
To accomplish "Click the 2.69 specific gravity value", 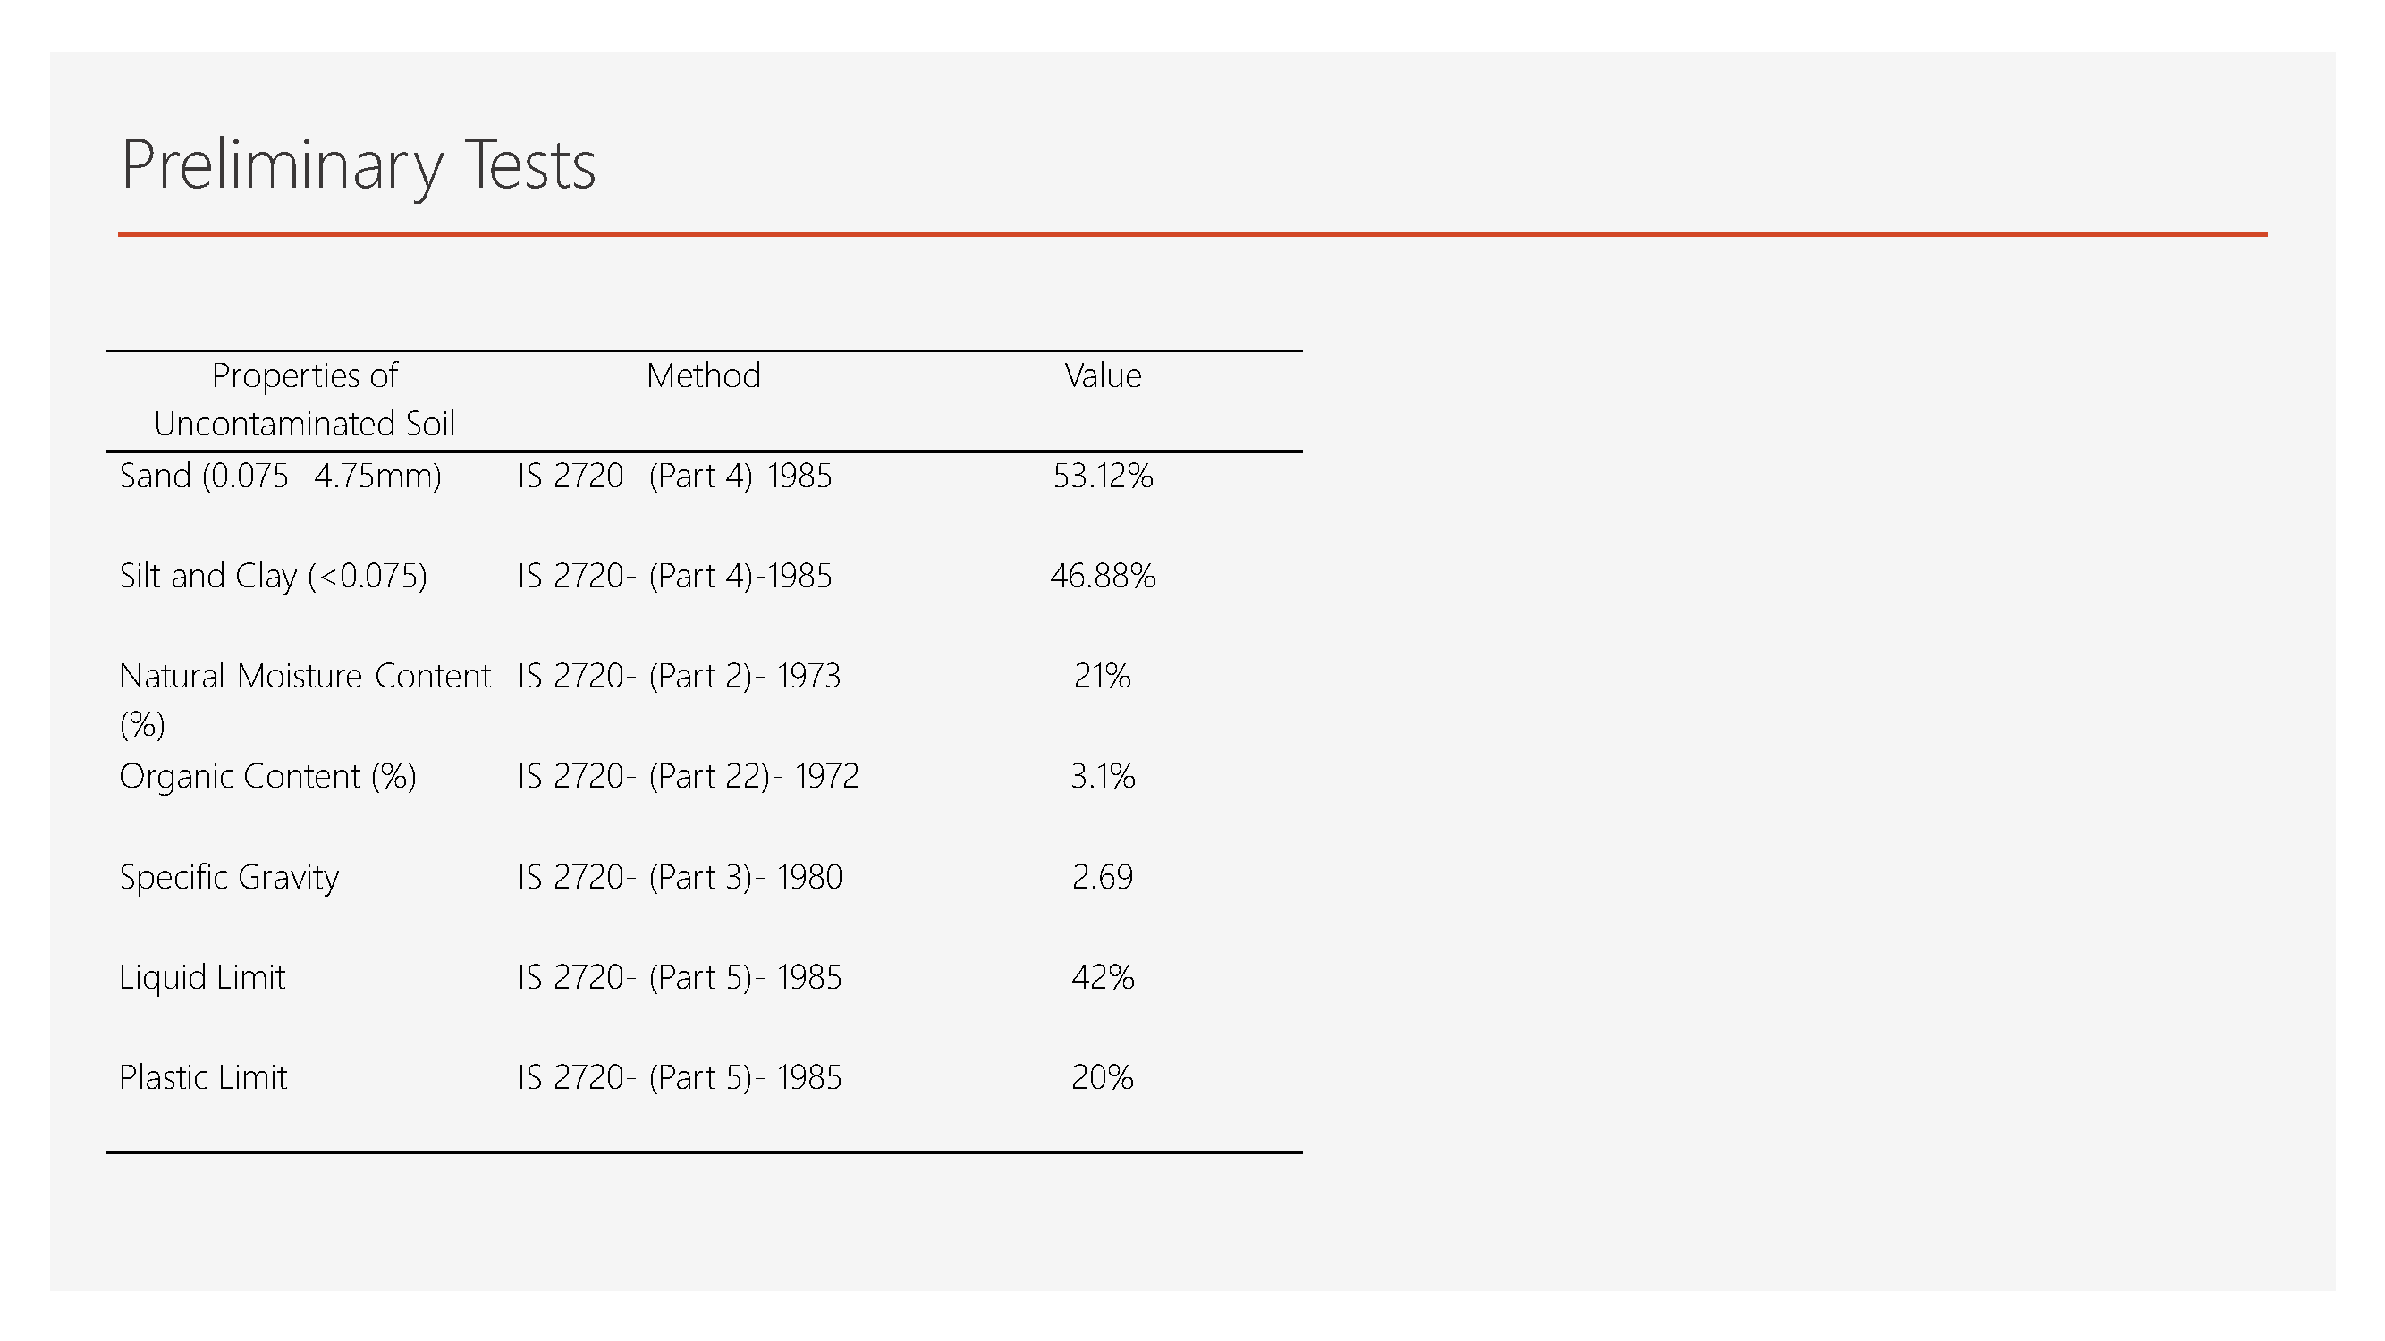I will [1103, 877].
